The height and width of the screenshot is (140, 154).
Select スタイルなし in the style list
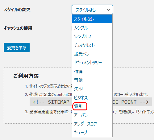(x=92, y=19)
